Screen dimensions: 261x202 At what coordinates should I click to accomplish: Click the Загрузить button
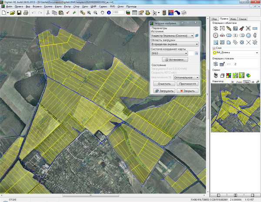164,91
